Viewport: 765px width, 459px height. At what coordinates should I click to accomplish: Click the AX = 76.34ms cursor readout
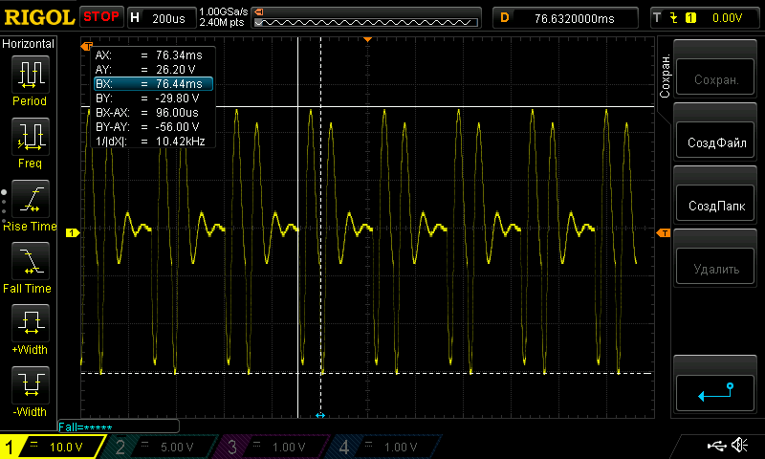pos(149,55)
